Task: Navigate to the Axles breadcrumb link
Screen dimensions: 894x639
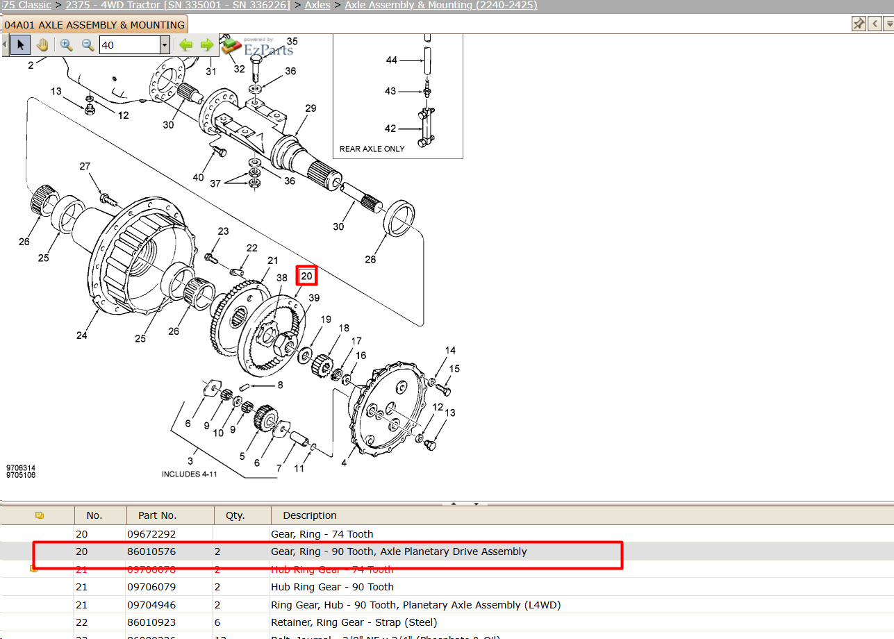Action: (x=317, y=5)
